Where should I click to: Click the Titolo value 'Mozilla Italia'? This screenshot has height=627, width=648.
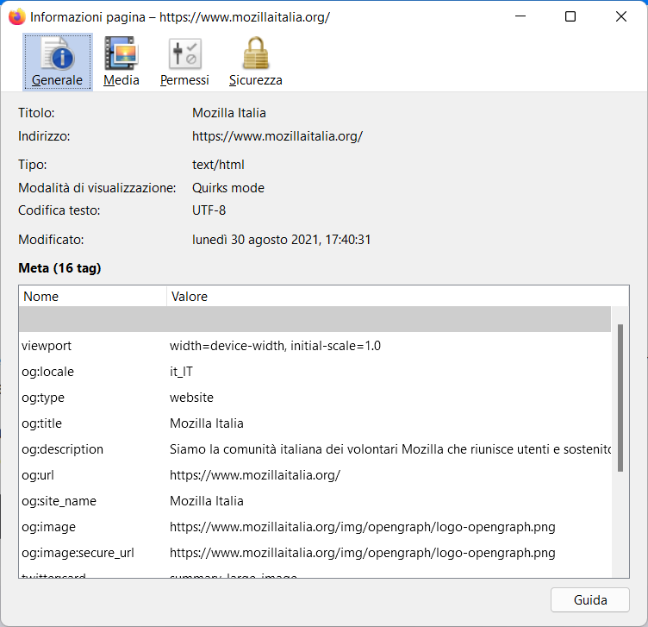click(x=229, y=113)
